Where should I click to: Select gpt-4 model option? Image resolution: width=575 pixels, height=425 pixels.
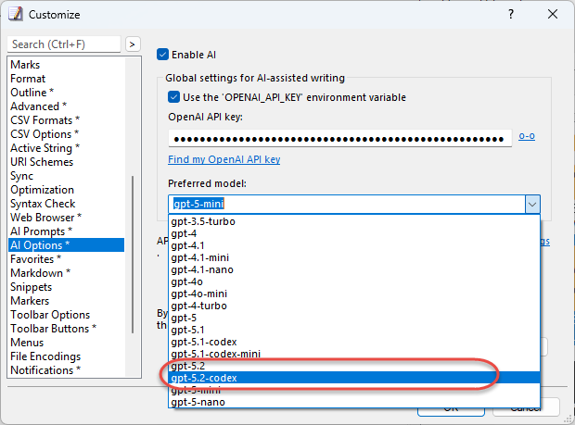[x=354, y=233]
